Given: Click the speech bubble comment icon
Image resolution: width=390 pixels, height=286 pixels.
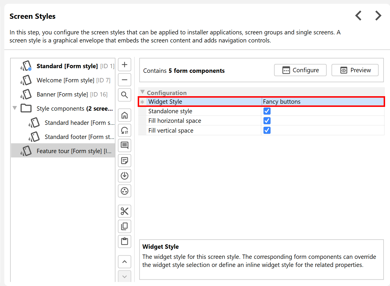Looking at the screenshot, I should point(124,145).
